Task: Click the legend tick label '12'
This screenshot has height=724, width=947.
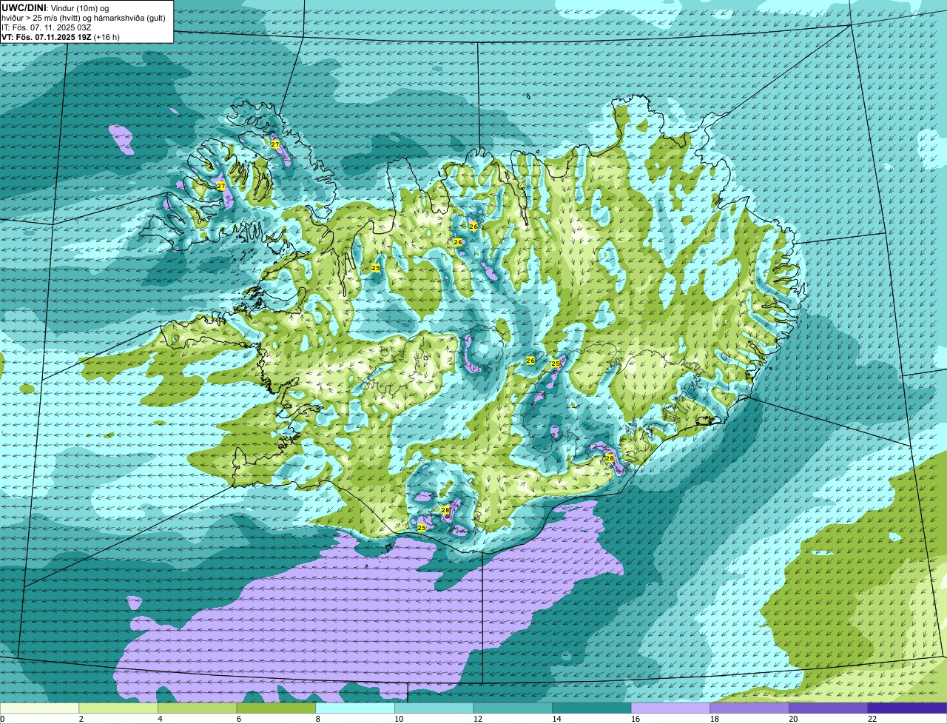Action: (x=477, y=719)
